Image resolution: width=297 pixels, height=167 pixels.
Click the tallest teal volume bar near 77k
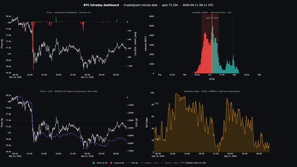click(x=213, y=50)
